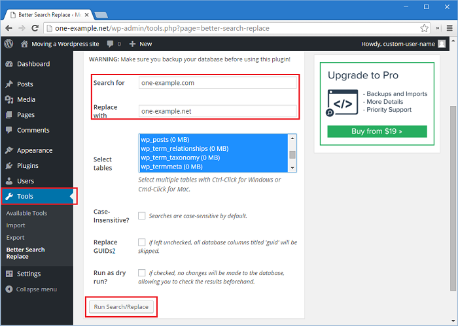Select the Tools menu item
The width and height of the screenshot is (458, 326).
(37, 196)
